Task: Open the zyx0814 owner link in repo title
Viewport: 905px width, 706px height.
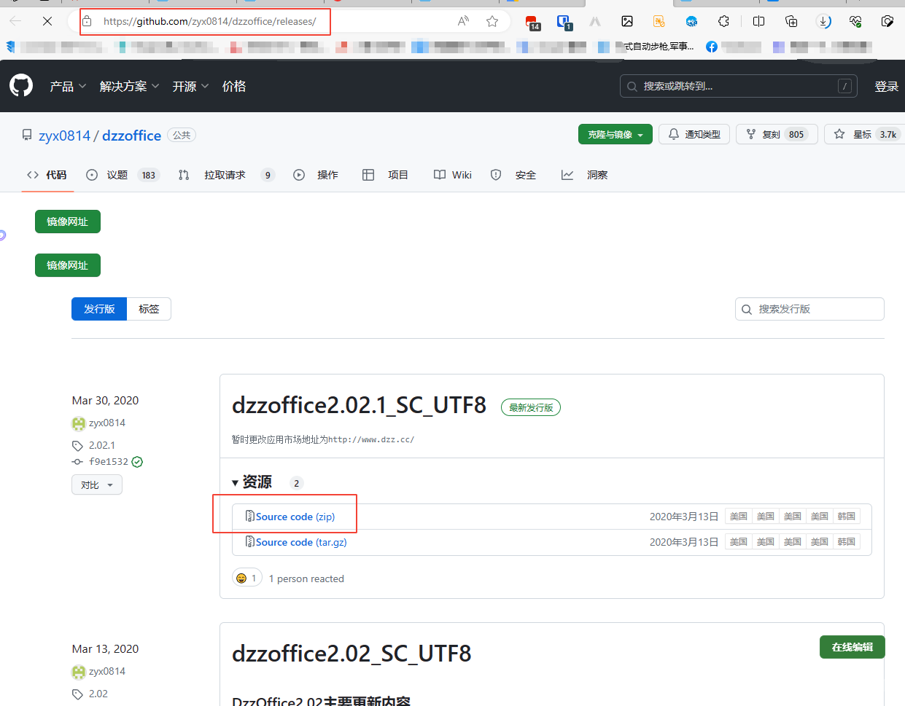Action: pyautogui.click(x=64, y=136)
